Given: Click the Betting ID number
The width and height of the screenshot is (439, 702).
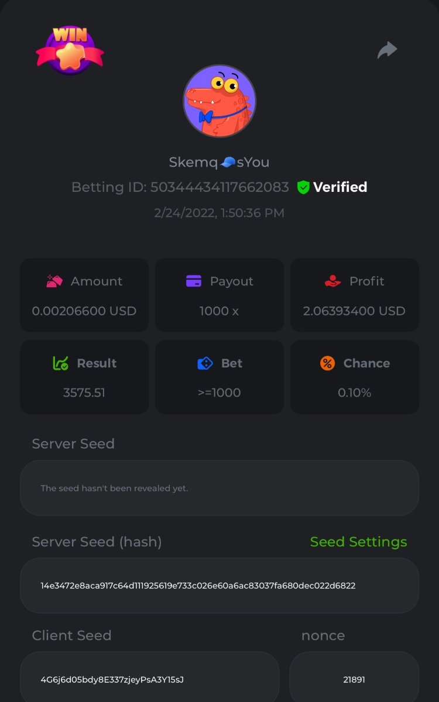Looking at the screenshot, I should [220, 187].
